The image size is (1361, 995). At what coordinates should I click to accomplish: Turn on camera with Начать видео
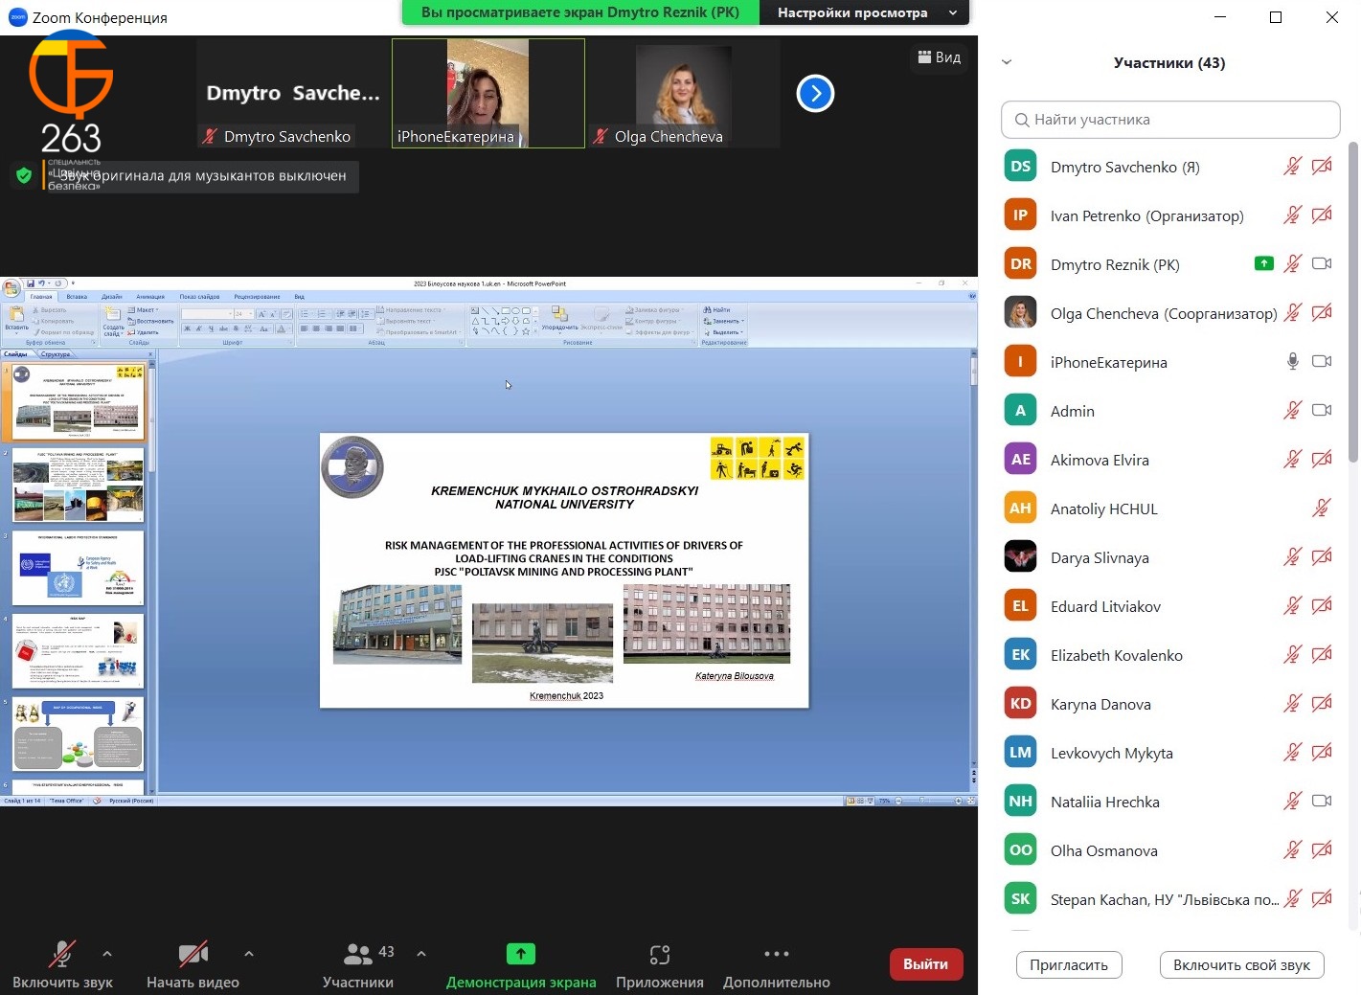coord(193,964)
